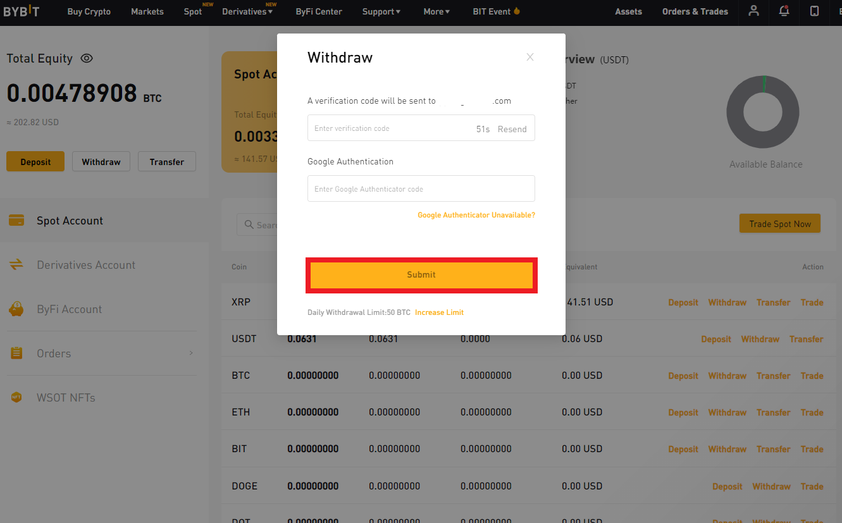Toggle the Total Equity eye icon
Image resolution: width=842 pixels, height=523 pixels.
coord(87,58)
